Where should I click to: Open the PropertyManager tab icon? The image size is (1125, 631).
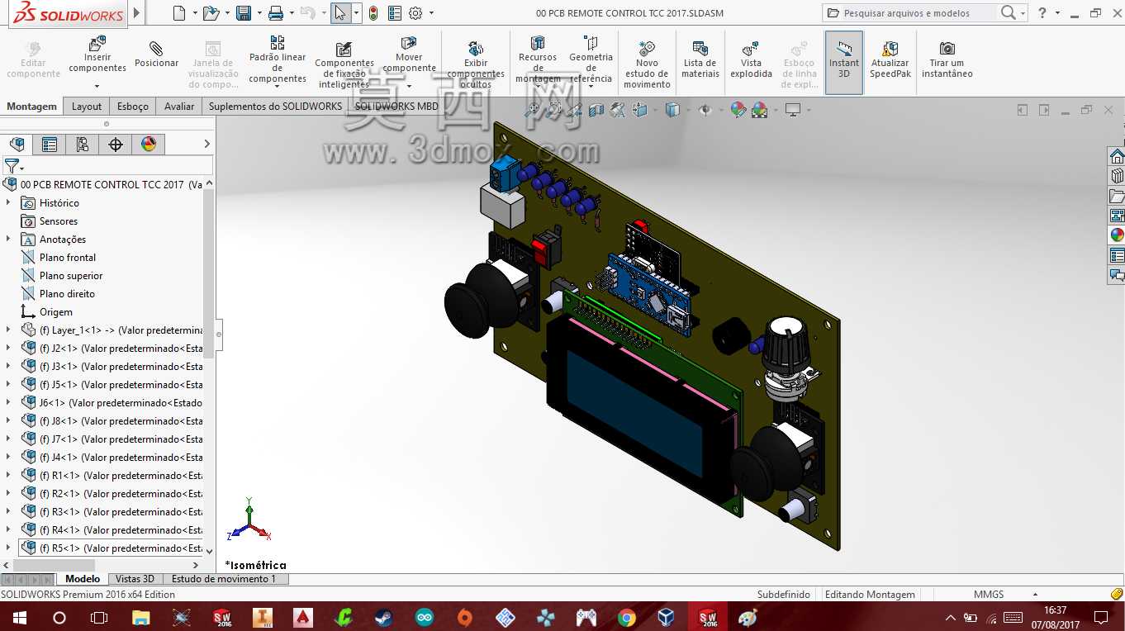50,145
